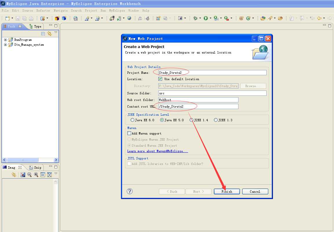
Task: Click the Deploy MyEclipse project icon
Action: point(112,18)
